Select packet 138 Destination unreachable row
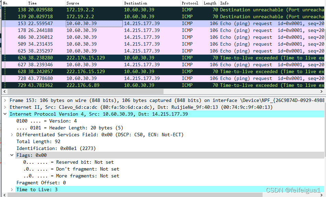The image size is (326, 197). pos(163,10)
